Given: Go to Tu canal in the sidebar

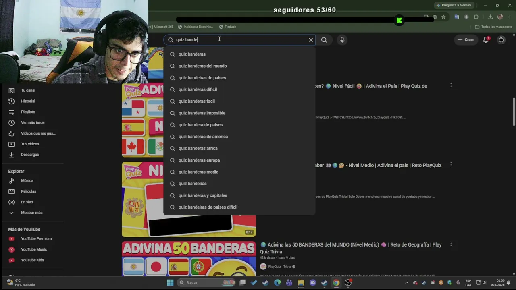Looking at the screenshot, I should pos(33,91).
